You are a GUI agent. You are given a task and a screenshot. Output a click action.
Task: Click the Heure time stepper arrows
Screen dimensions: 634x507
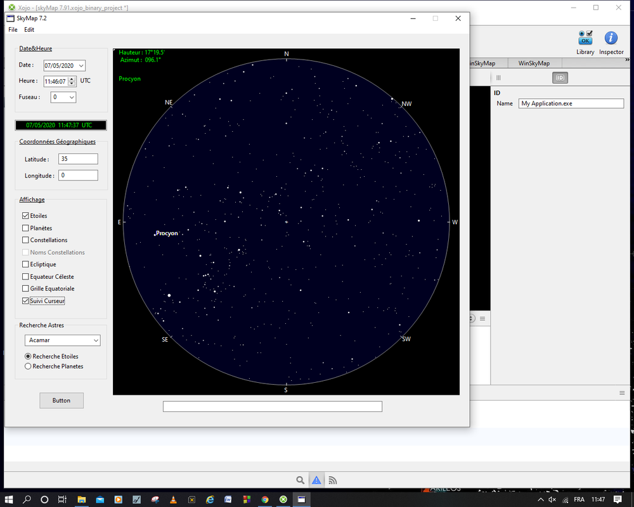(72, 81)
